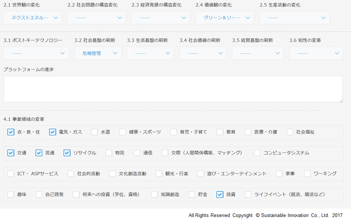
Task: Check the 観光・行楽 checkbox
Action: [x=159, y=174]
